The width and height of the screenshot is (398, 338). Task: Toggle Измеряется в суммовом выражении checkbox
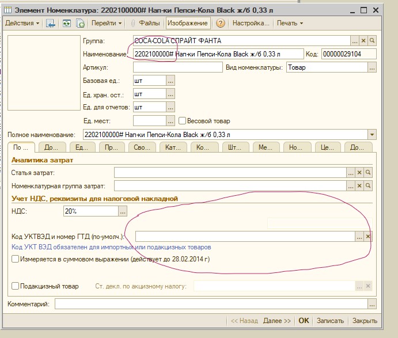click(15, 259)
